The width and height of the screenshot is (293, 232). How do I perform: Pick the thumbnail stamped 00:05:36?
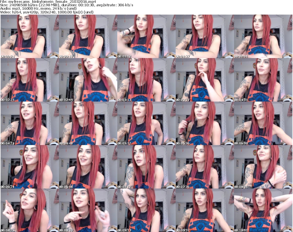point(205,123)
